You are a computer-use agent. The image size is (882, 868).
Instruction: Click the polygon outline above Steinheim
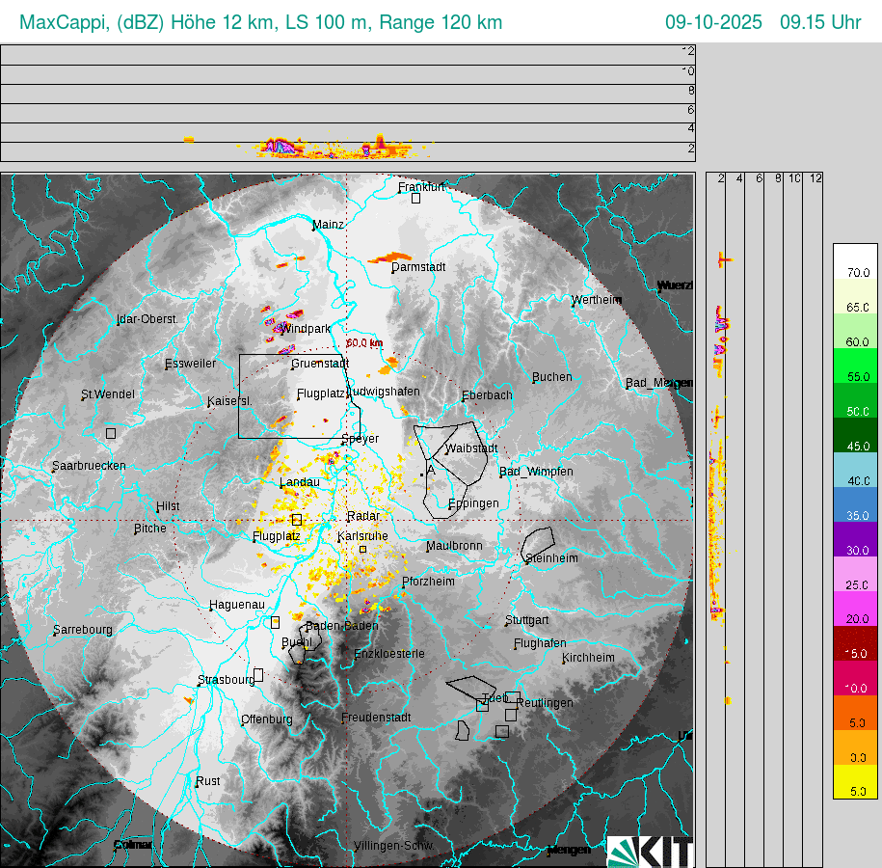(538, 544)
